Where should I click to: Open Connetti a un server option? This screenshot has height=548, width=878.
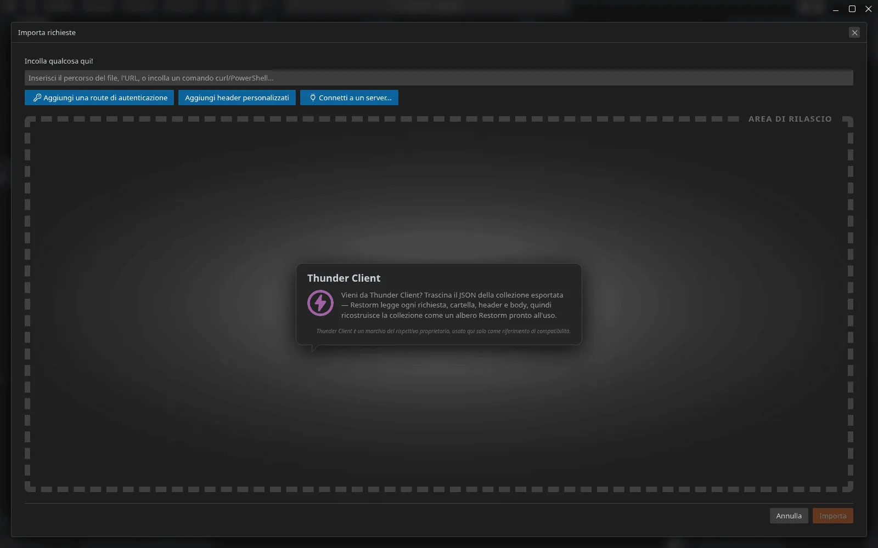pyautogui.click(x=349, y=98)
